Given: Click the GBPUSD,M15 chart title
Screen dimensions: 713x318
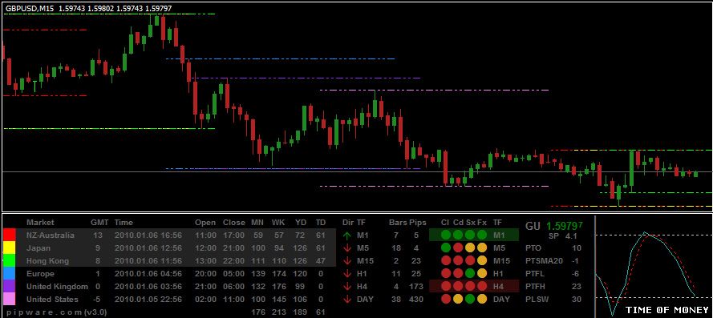Looking at the screenshot, I should point(30,8).
